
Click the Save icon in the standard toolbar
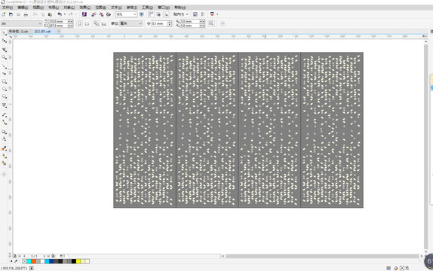(18, 14)
